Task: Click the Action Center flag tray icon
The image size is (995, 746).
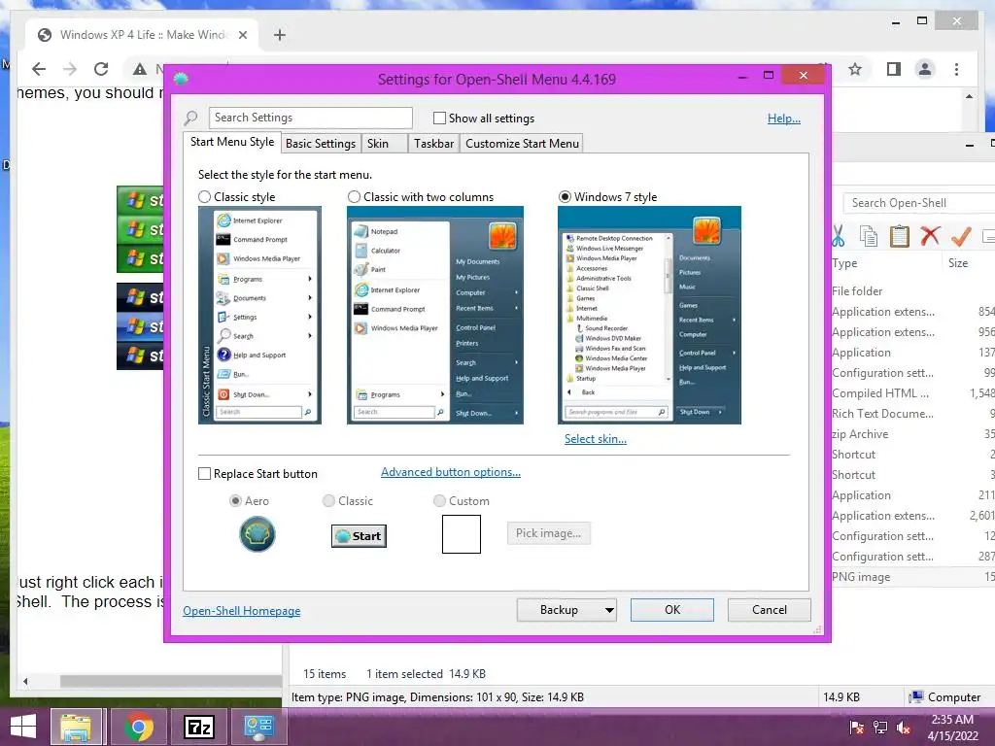Action: pos(857,729)
